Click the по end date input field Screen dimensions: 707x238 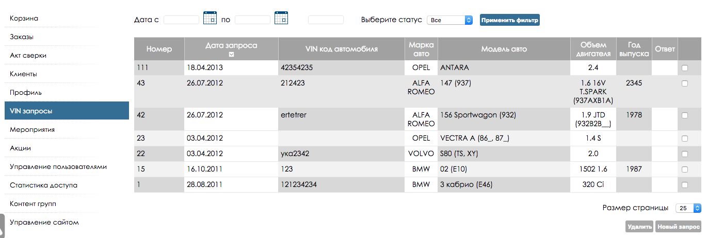tap(252, 20)
